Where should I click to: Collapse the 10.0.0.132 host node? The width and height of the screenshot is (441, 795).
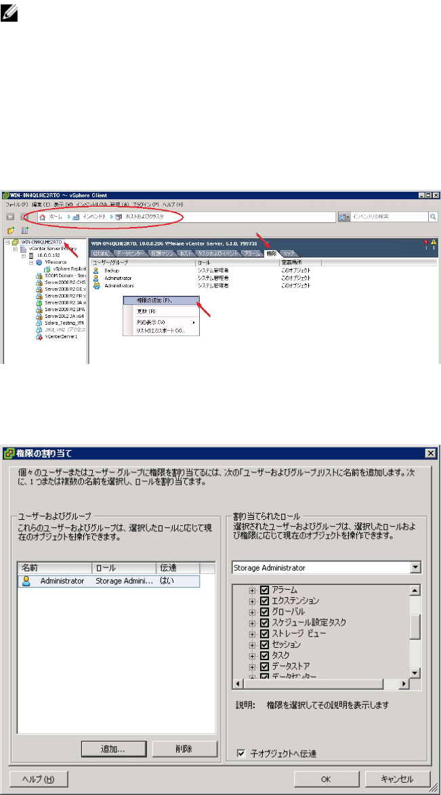pos(24,256)
